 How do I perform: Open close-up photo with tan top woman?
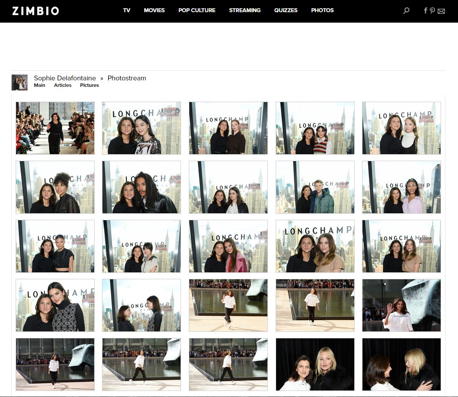click(x=315, y=246)
